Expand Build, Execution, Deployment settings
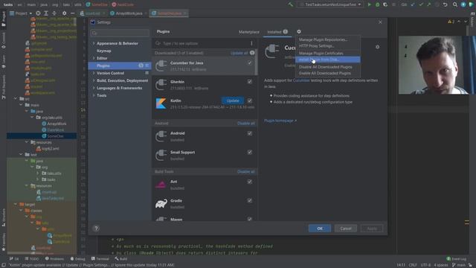476x268 pixels. 94,80
